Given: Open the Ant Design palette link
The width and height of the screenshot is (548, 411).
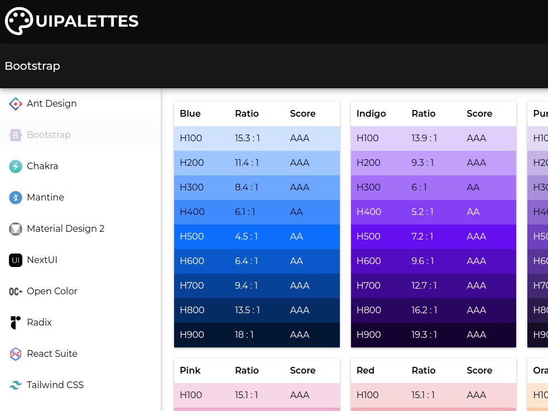Looking at the screenshot, I should [x=80, y=103].
